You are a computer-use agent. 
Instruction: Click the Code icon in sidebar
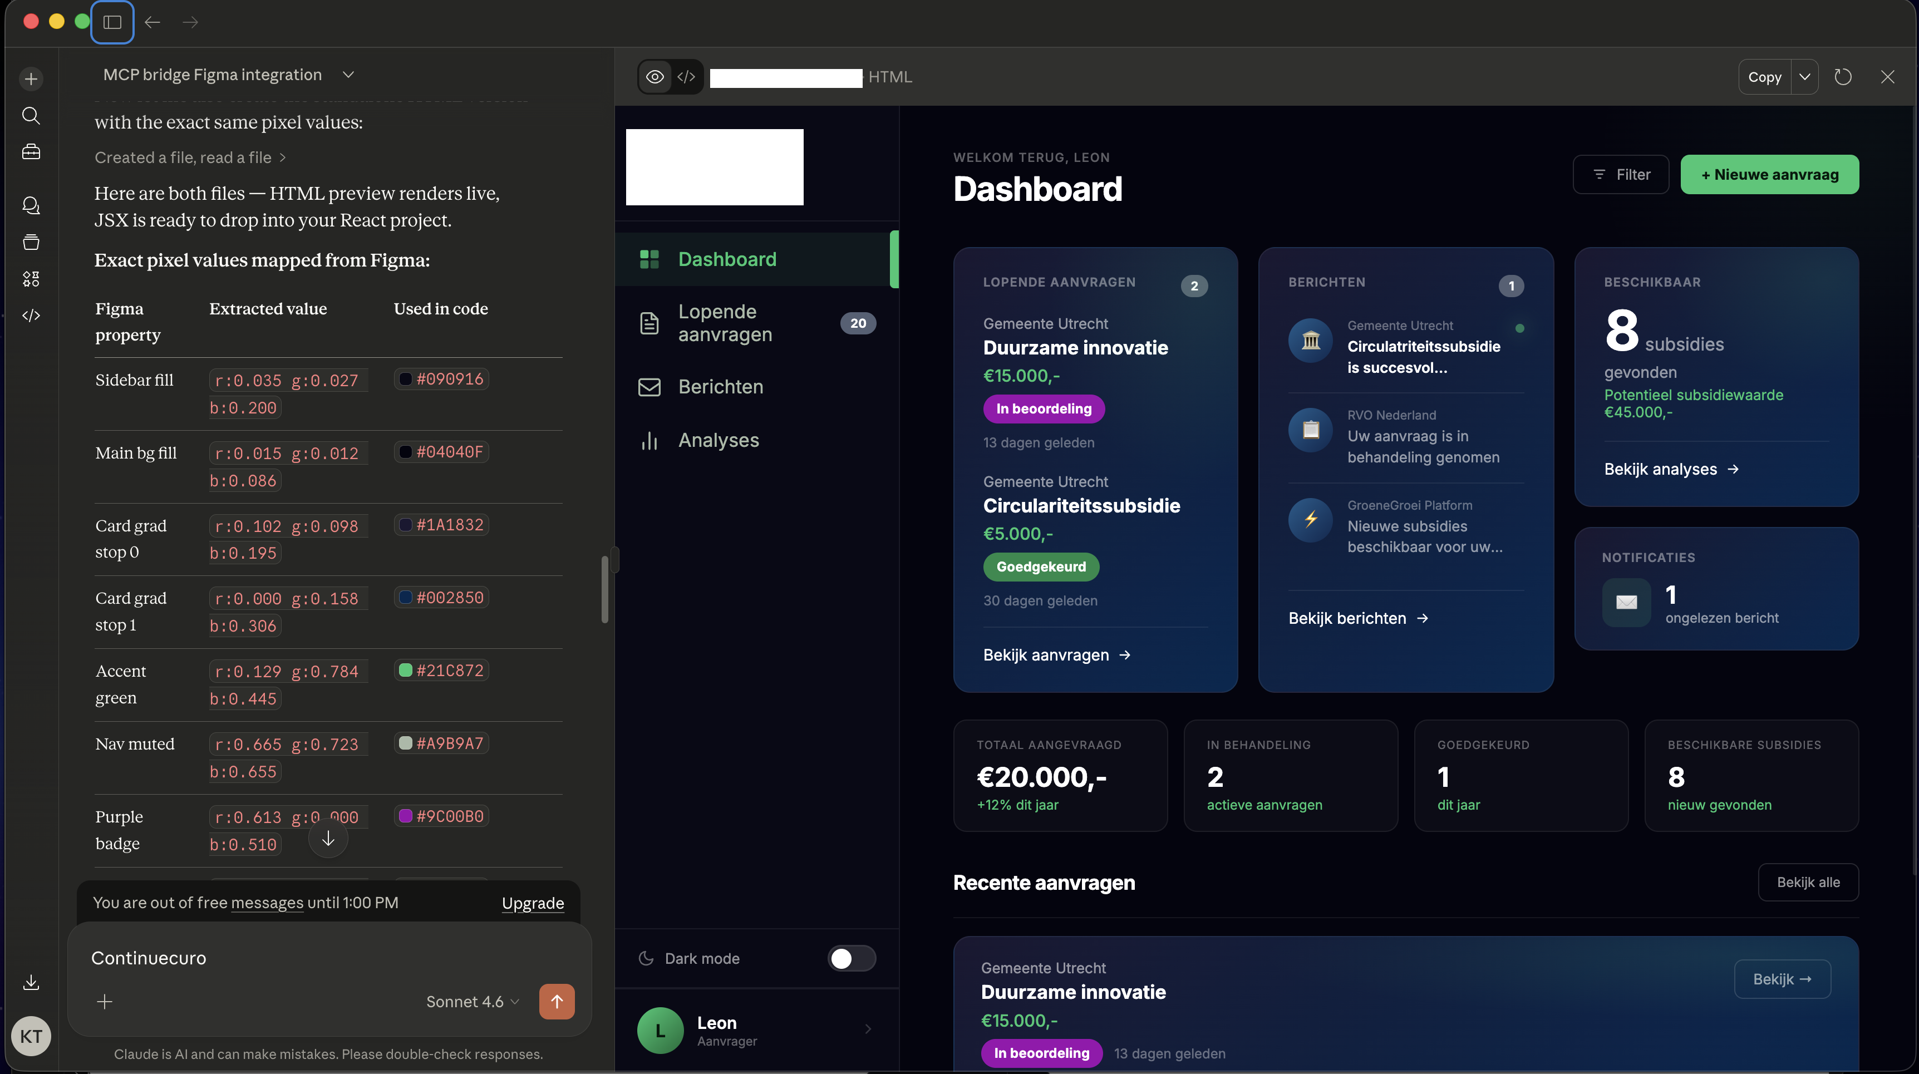[x=31, y=316]
